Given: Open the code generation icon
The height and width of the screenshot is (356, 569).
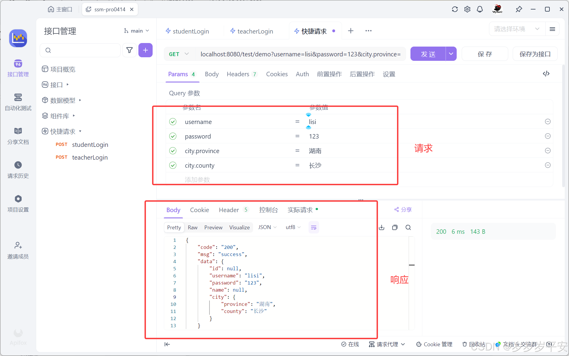Looking at the screenshot, I should tap(546, 74).
